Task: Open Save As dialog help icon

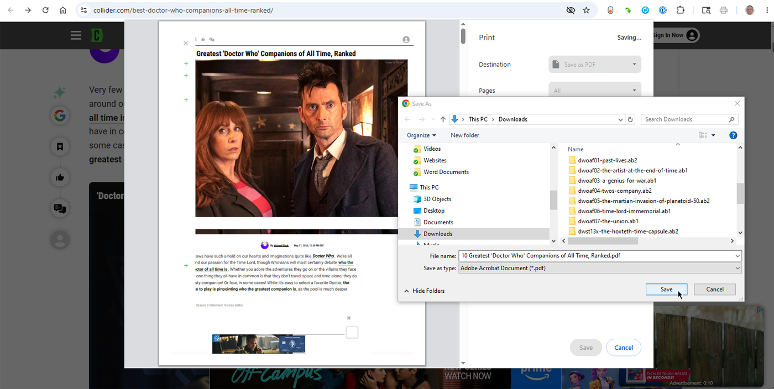Action: pos(733,135)
